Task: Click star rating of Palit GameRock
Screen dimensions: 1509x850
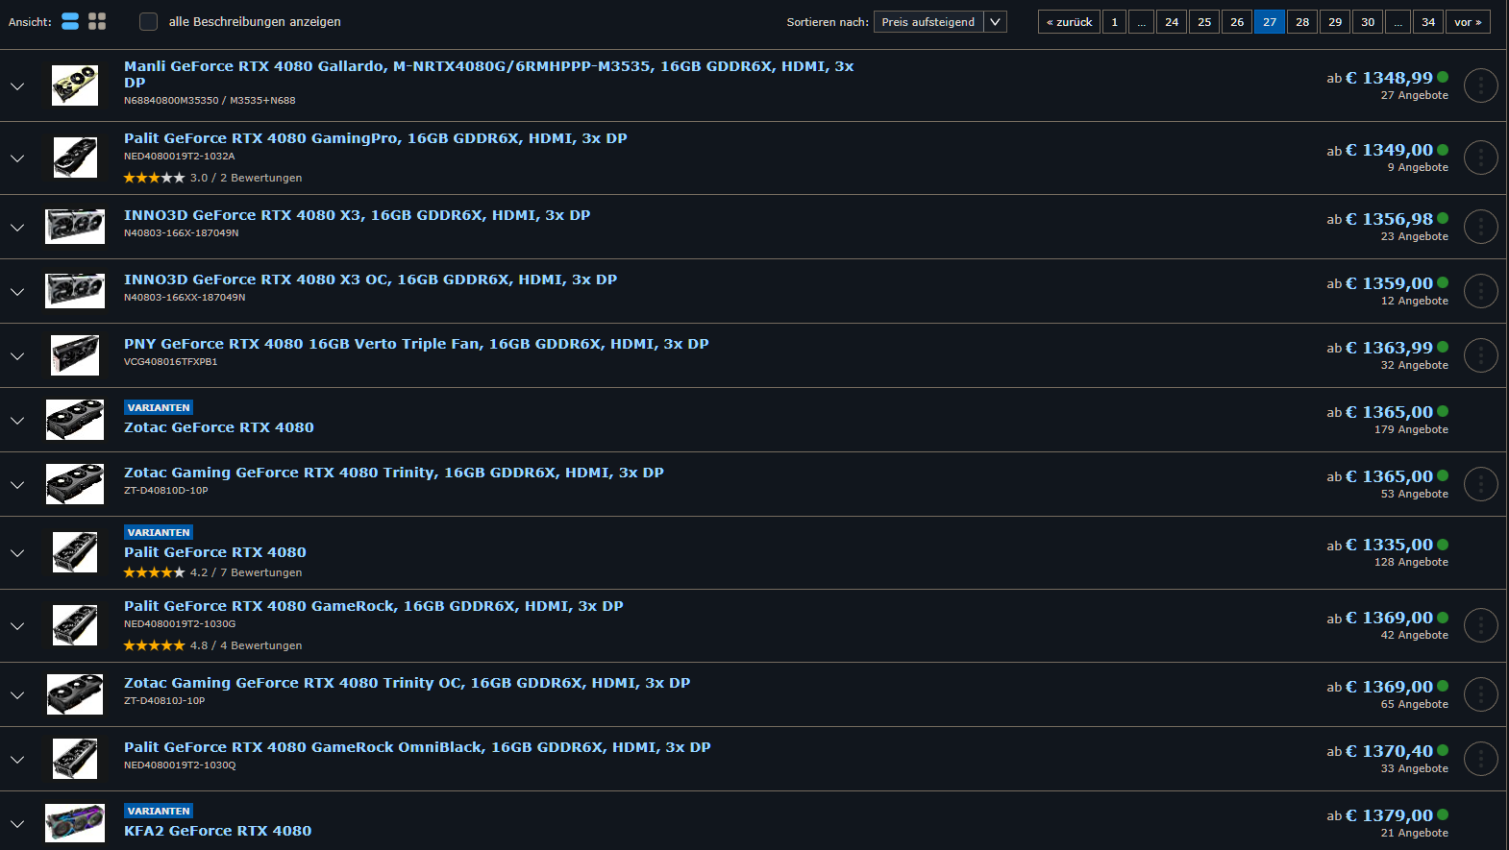Action: pyautogui.click(x=154, y=645)
